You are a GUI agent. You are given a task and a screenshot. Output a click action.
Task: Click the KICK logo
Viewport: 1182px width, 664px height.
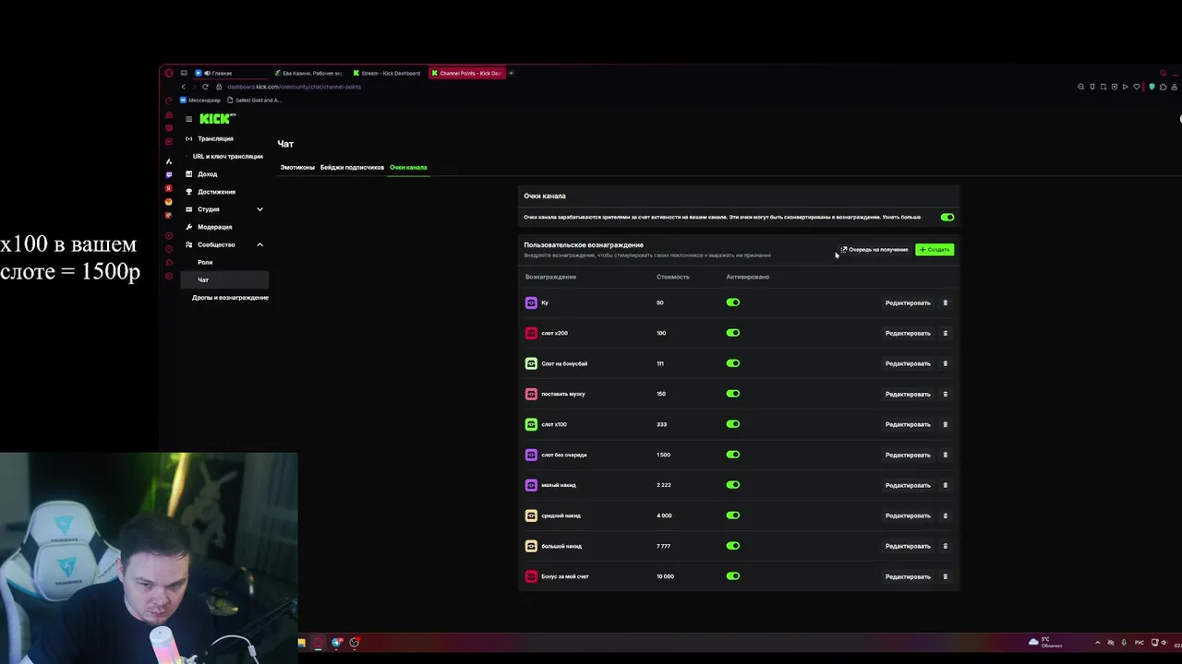pyautogui.click(x=217, y=118)
